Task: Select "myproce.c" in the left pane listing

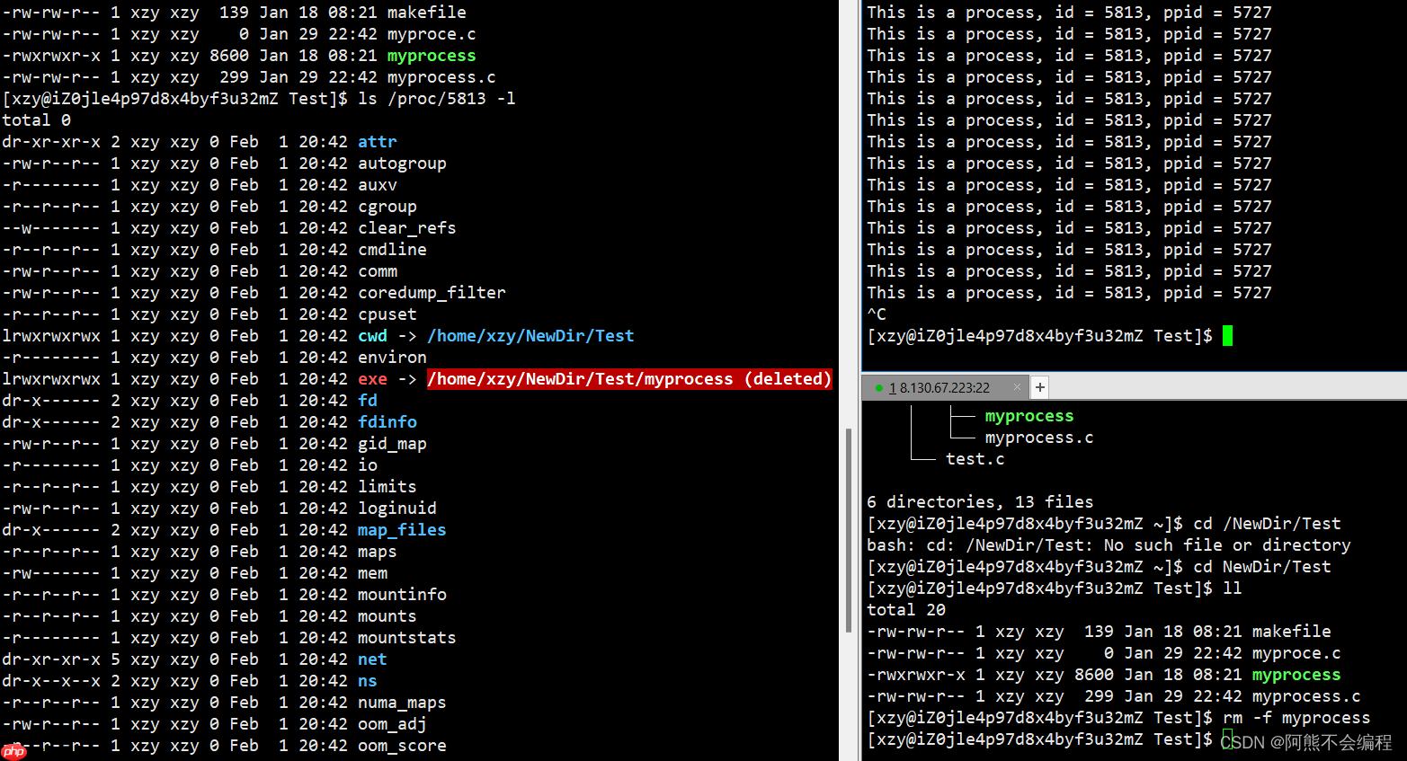Action: click(432, 34)
